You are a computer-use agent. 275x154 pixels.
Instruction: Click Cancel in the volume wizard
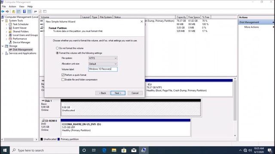(135, 93)
